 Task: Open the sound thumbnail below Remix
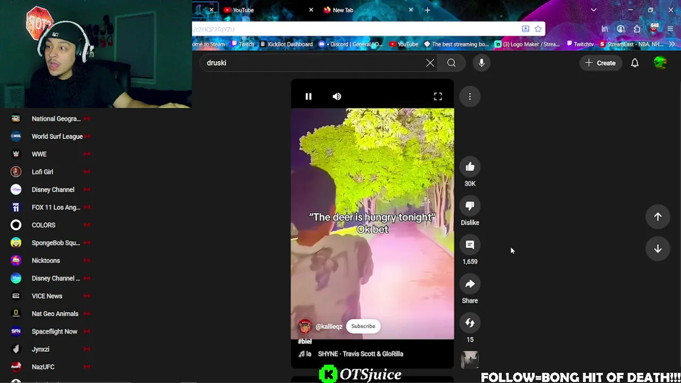pyautogui.click(x=470, y=360)
